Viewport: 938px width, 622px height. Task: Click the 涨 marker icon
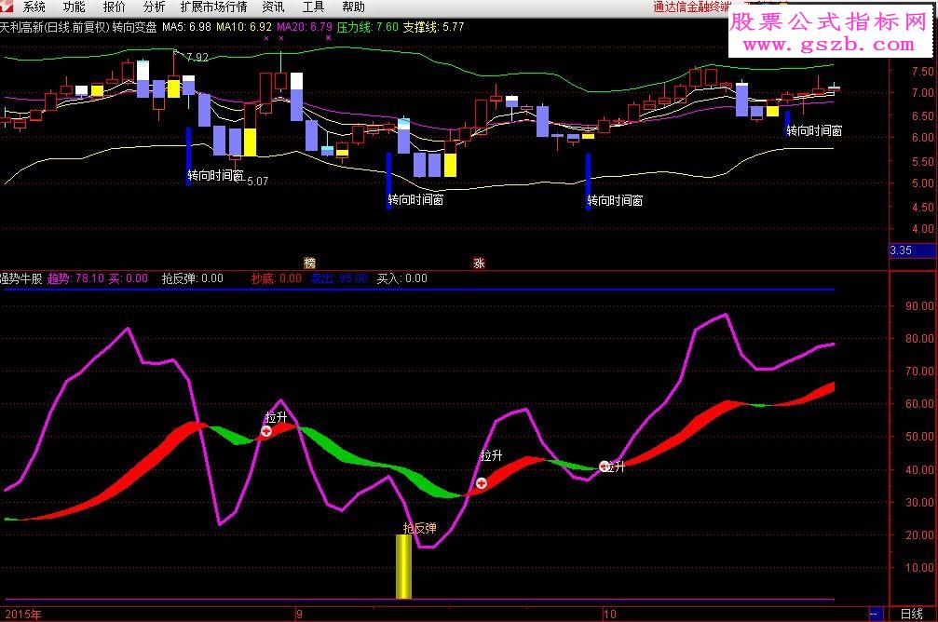(479, 263)
